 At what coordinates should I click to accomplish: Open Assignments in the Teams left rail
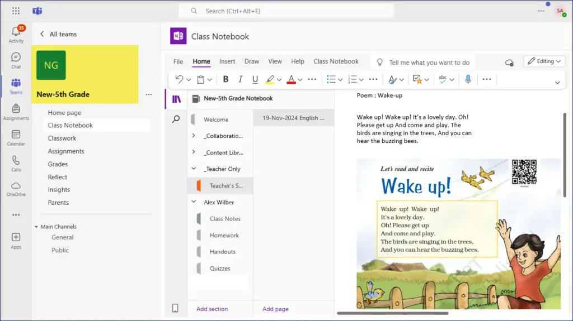[x=16, y=112]
